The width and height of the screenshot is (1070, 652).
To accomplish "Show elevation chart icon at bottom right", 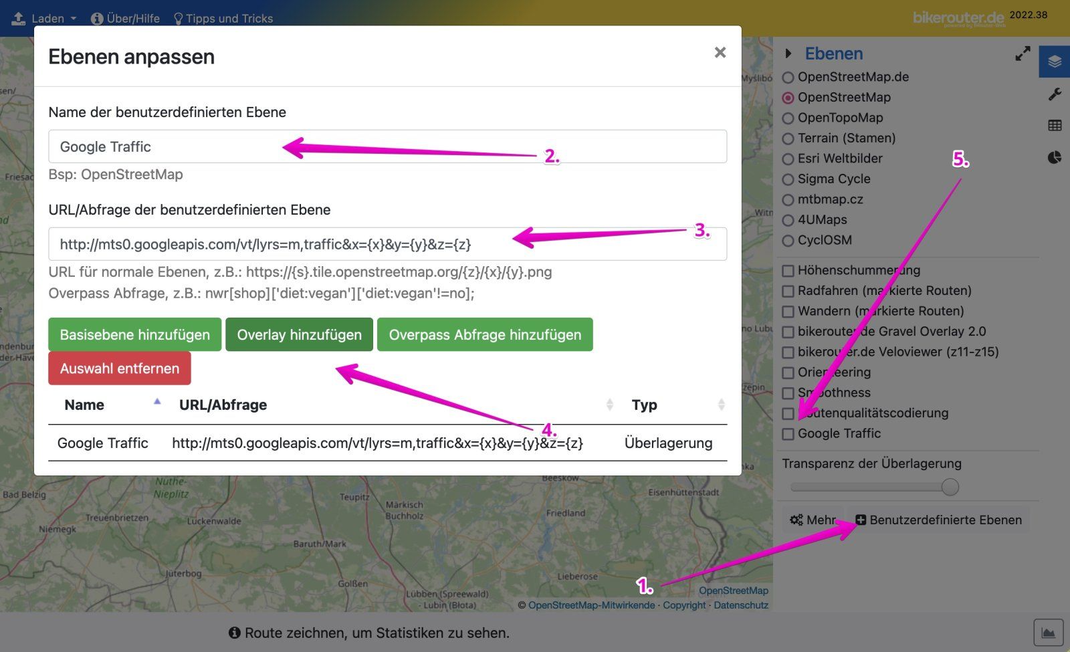I will click(1048, 633).
